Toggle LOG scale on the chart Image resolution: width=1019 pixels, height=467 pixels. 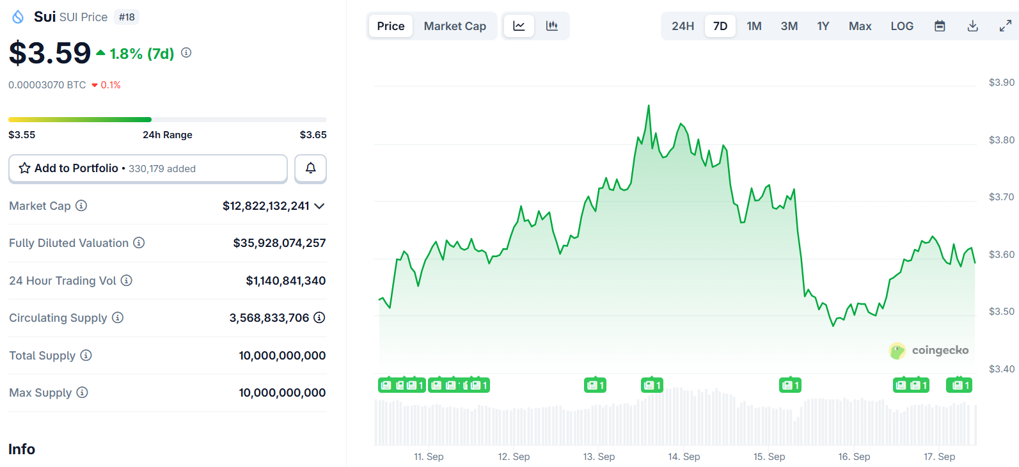[902, 26]
